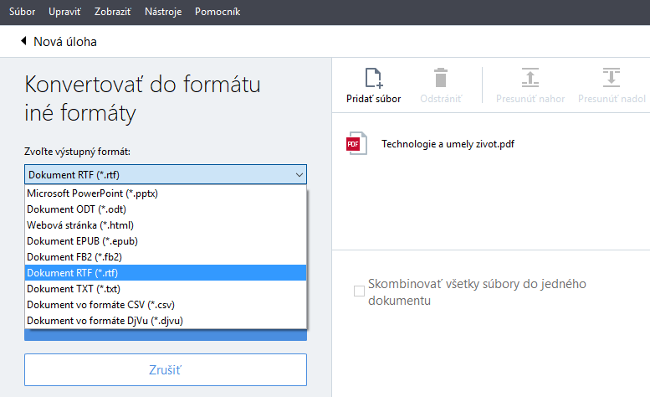Pick Dokument vo formáte CSV (*.csv)
This screenshot has height=397, width=650.
pos(100,305)
